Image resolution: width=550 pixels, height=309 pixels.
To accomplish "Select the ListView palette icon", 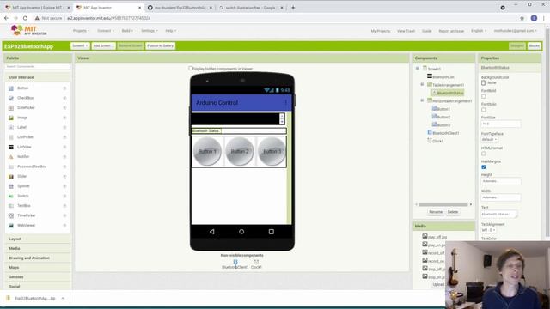I will pyautogui.click(x=11, y=147).
